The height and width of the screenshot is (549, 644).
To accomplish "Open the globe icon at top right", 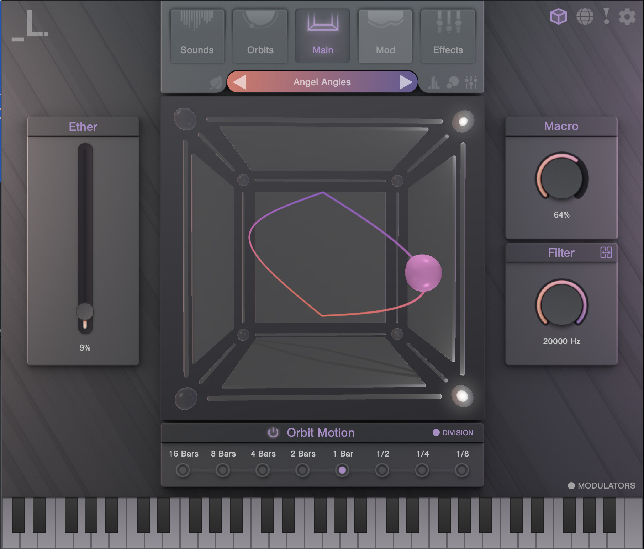I will [x=585, y=16].
